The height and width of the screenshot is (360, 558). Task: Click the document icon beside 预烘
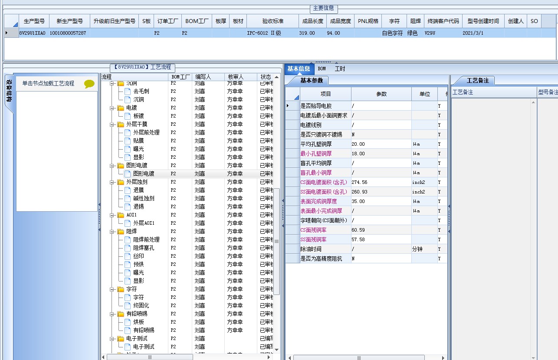[128, 265]
